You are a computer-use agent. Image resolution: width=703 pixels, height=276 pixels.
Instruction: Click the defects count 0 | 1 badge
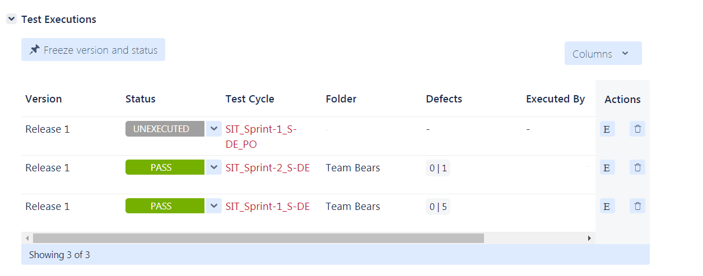point(438,168)
